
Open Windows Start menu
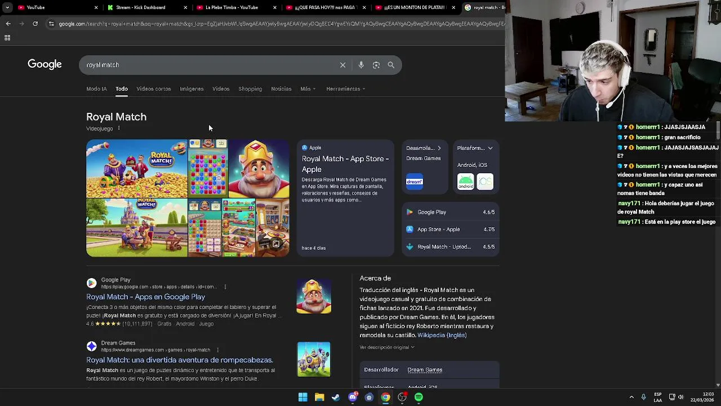303,397
